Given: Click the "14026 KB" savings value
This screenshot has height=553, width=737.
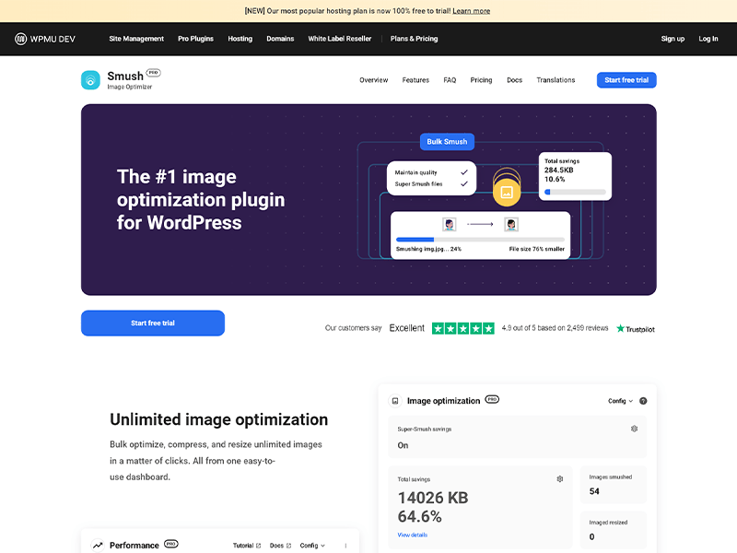Looking at the screenshot, I should [433, 498].
